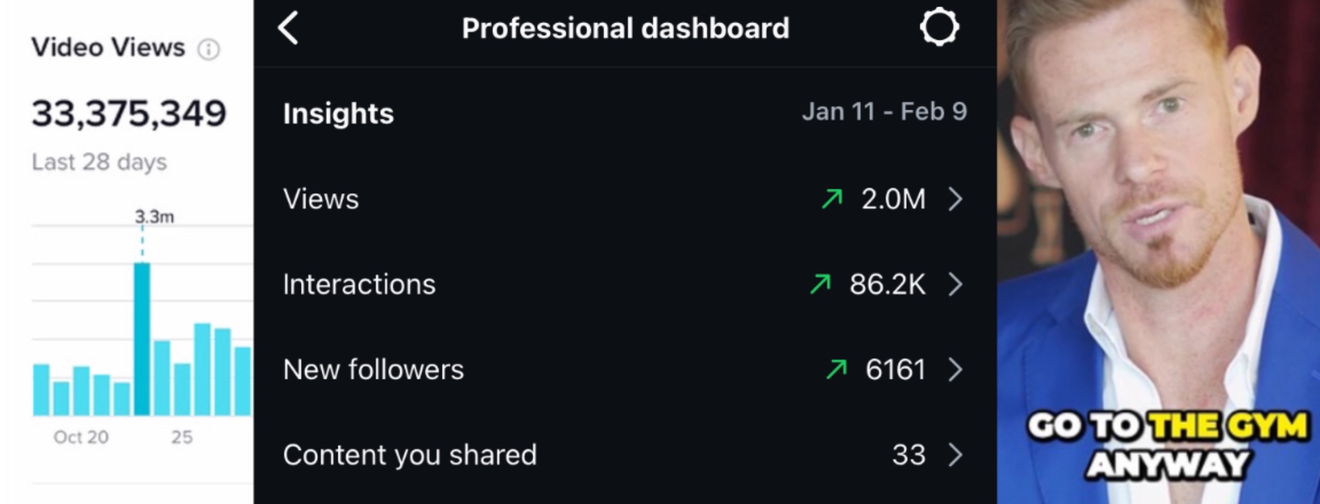Viewport: 1320px width, 504px height.
Task: Click the green arrow beside New followers
Action: (837, 369)
